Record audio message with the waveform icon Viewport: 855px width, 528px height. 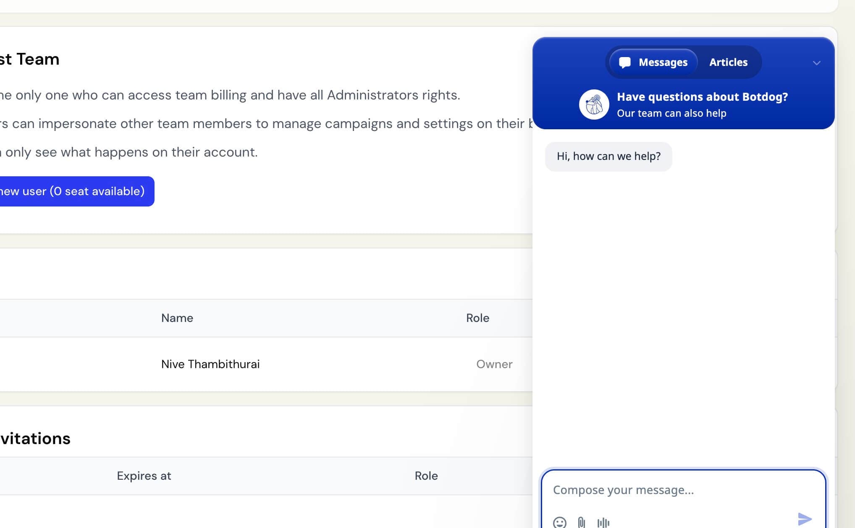603,523
